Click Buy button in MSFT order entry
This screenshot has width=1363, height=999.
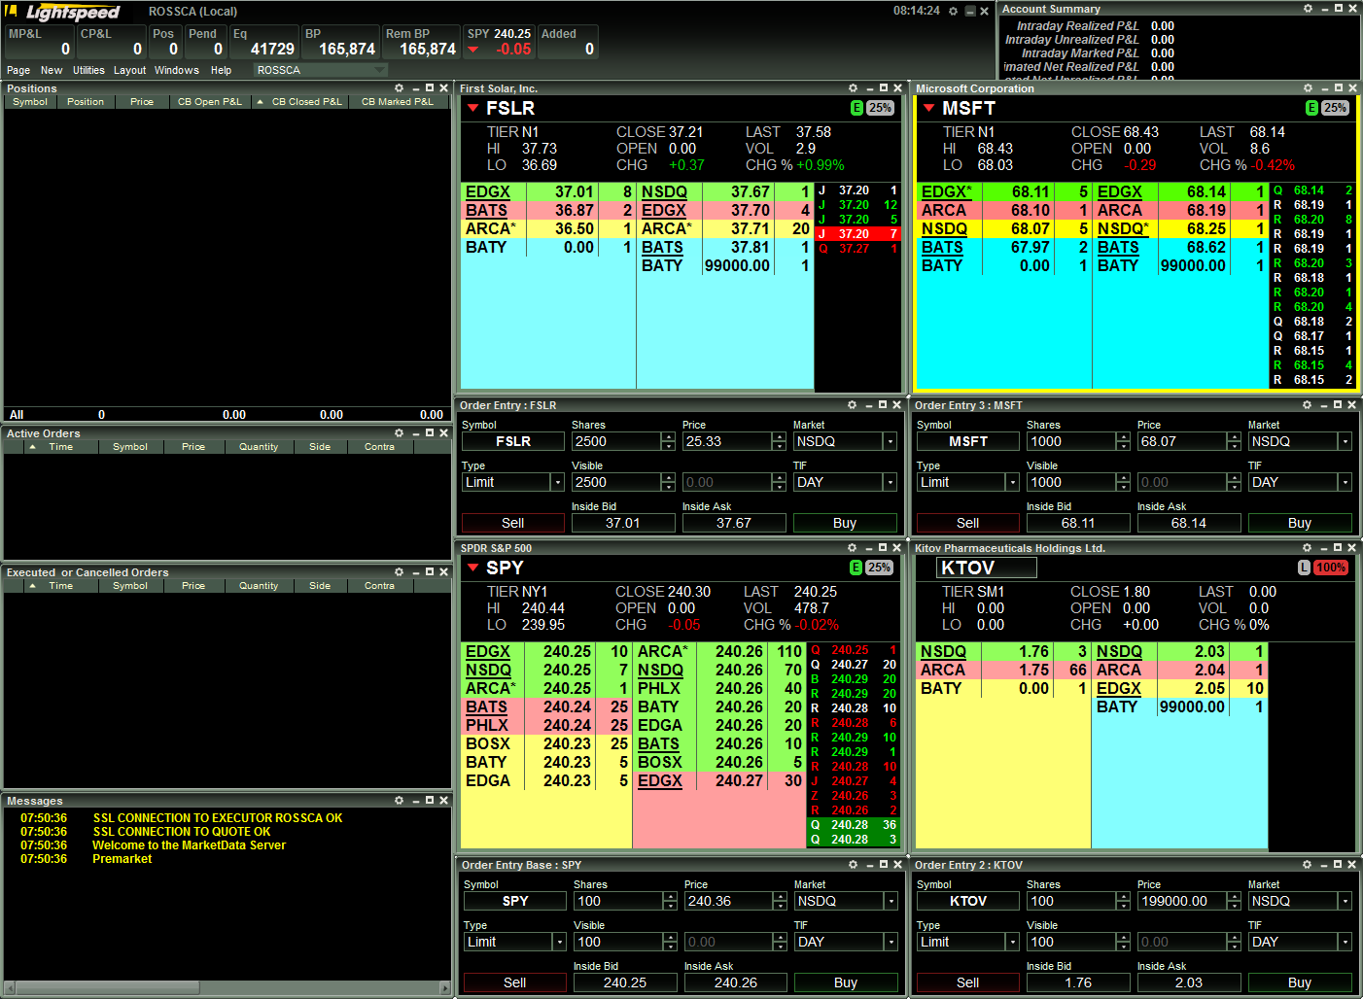point(1300,523)
